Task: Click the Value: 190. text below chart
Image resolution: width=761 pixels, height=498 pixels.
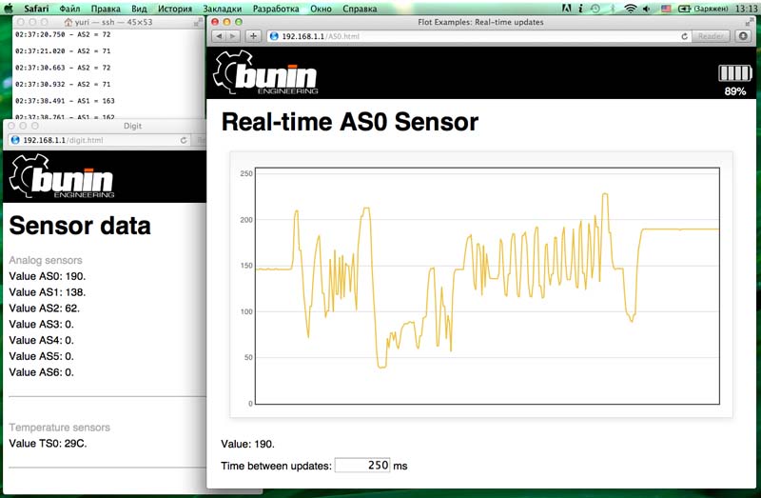Action: click(x=247, y=444)
